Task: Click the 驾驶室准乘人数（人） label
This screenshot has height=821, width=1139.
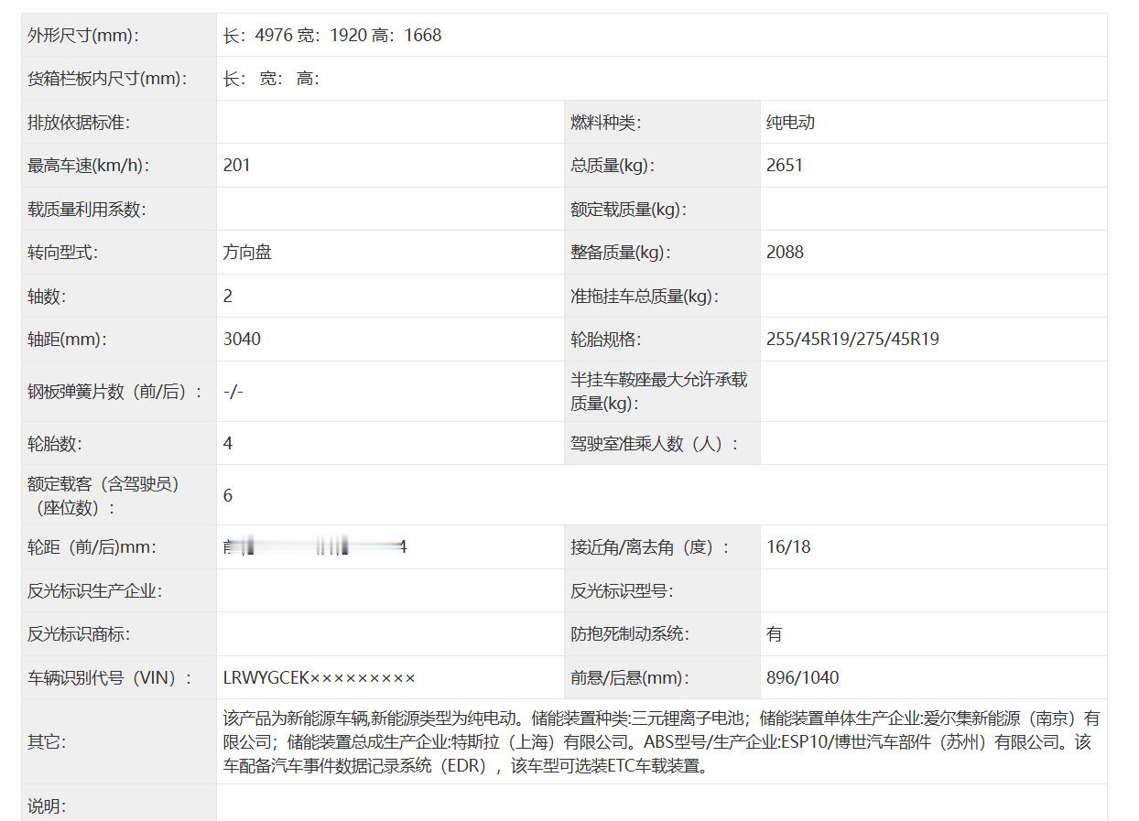Action: (655, 444)
